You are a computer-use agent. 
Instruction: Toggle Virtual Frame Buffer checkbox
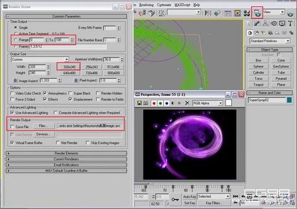click(12, 143)
